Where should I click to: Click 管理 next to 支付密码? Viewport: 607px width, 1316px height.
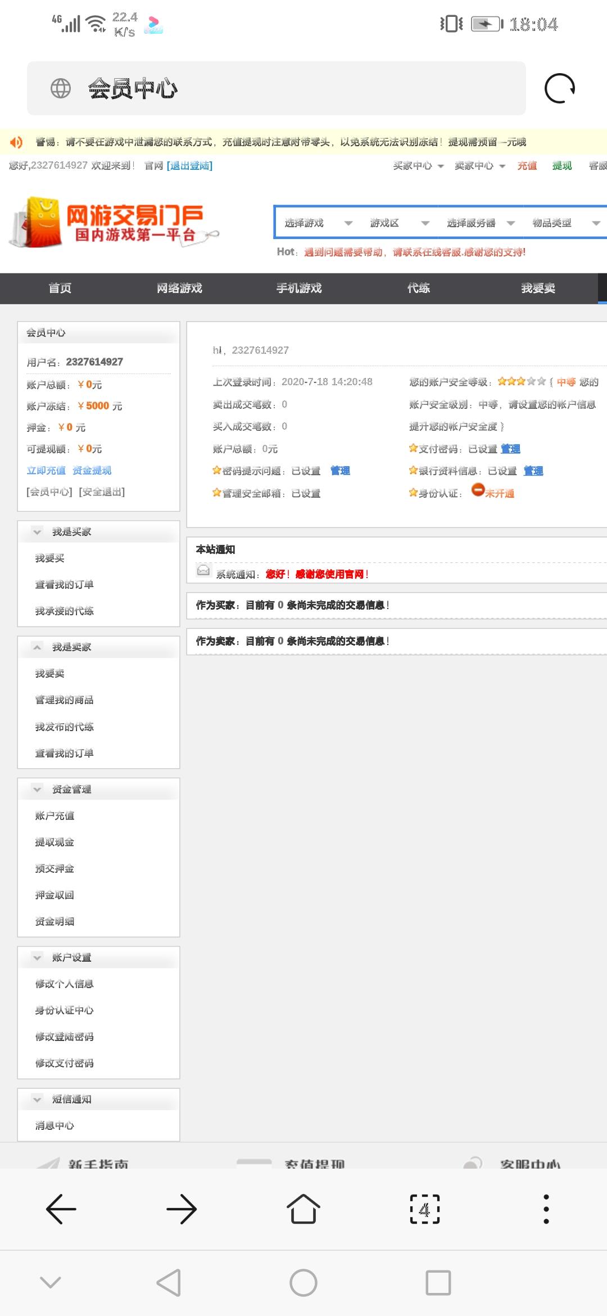(510, 448)
